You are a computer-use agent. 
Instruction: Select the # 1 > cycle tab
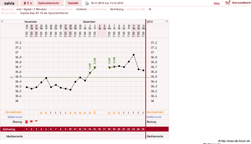pyautogui.click(x=28, y=3)
